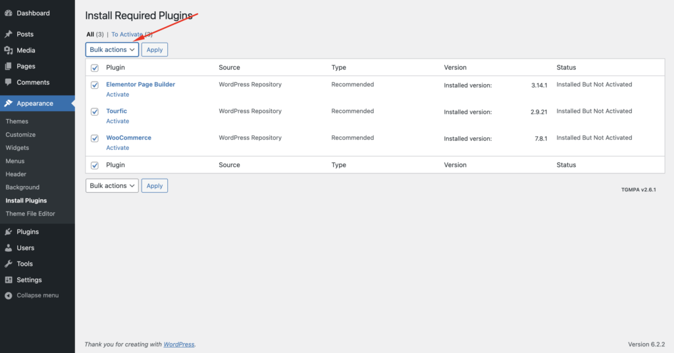Open the Tourfic plugin link
This screenshot has height=353, width=674.
[117, 111]
